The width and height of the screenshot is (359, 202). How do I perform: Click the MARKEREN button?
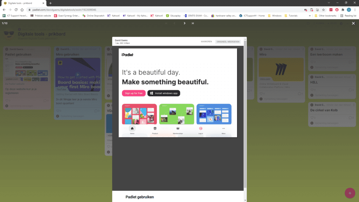206,42
